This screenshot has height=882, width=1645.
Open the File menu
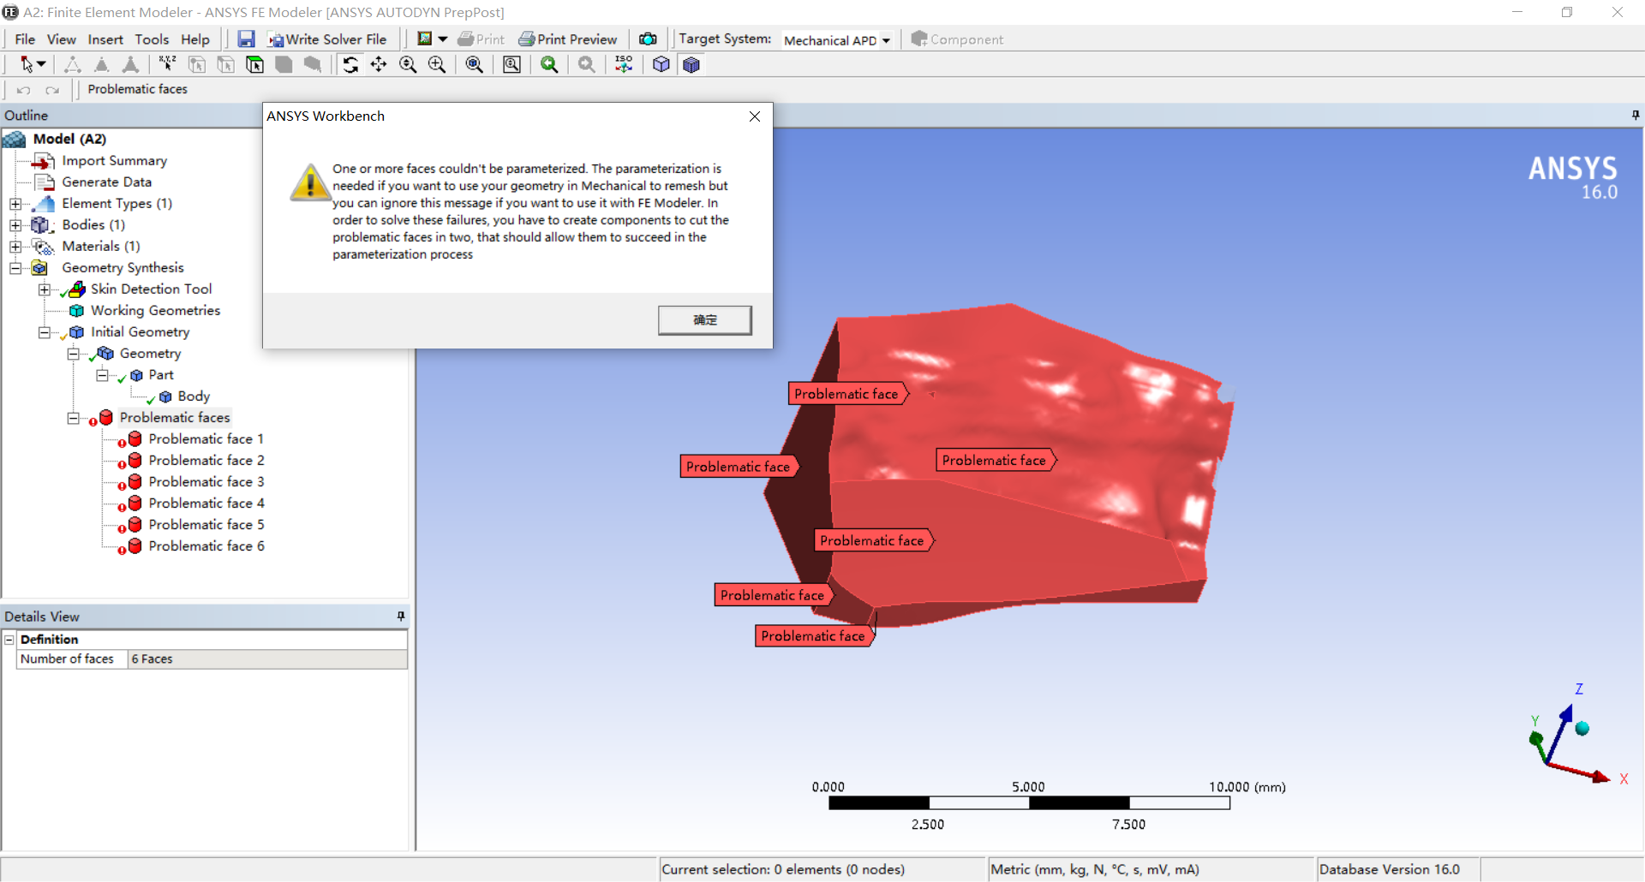coord(25,39)
